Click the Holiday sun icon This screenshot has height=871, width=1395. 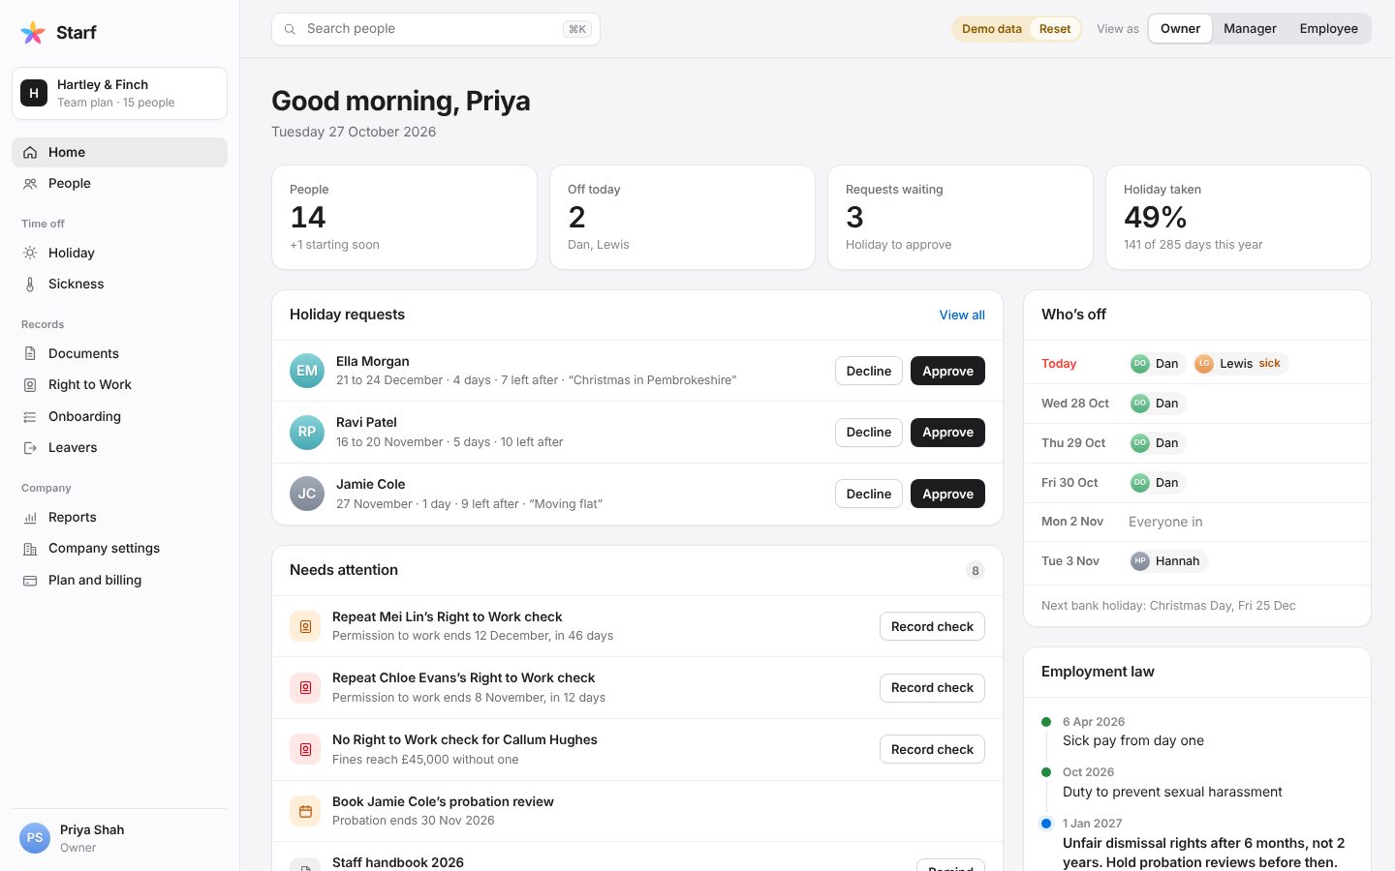[30, 254]
